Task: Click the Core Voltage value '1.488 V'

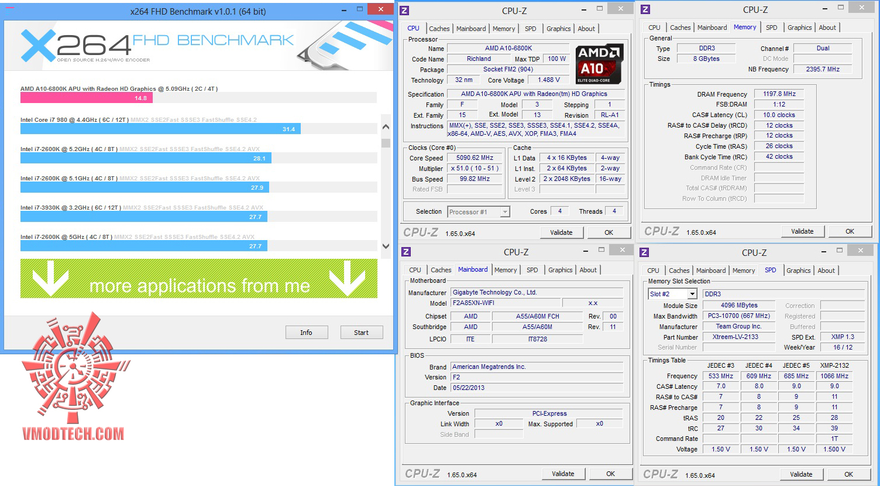Action: (549, 80)
